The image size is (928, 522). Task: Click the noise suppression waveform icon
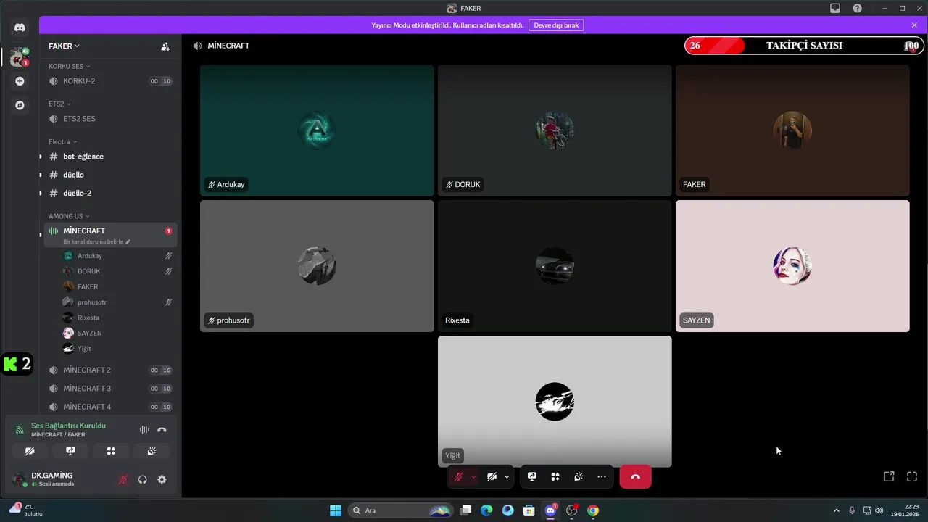[x=144, y=430]
